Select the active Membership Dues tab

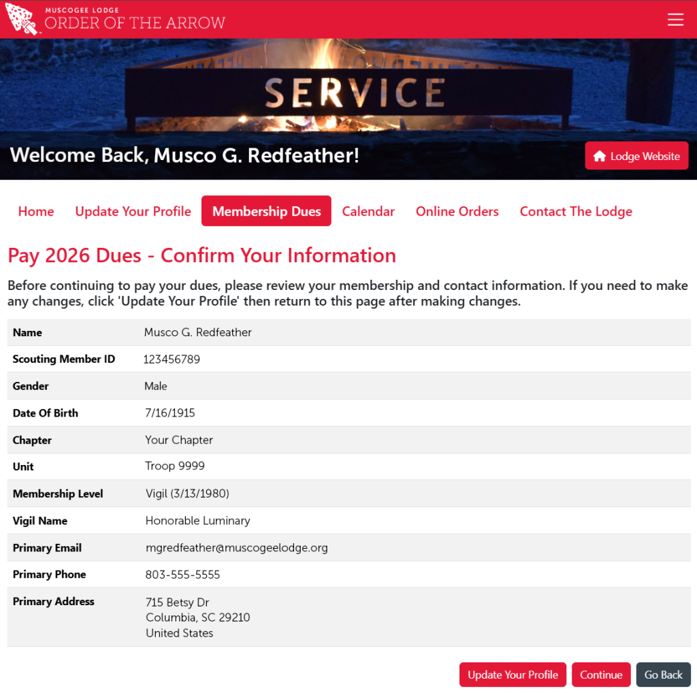click(x=266, y=211)
